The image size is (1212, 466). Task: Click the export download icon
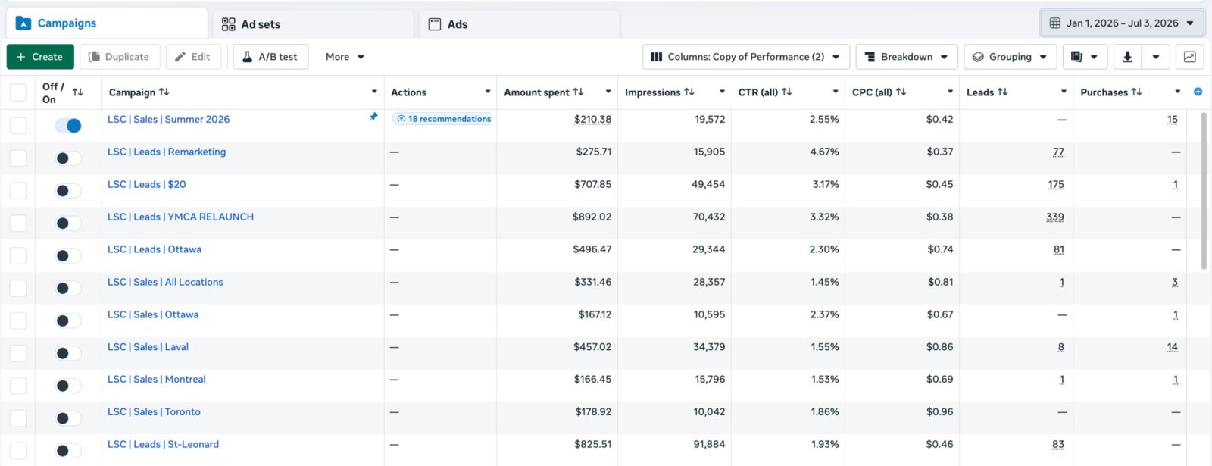(1127, 57)
